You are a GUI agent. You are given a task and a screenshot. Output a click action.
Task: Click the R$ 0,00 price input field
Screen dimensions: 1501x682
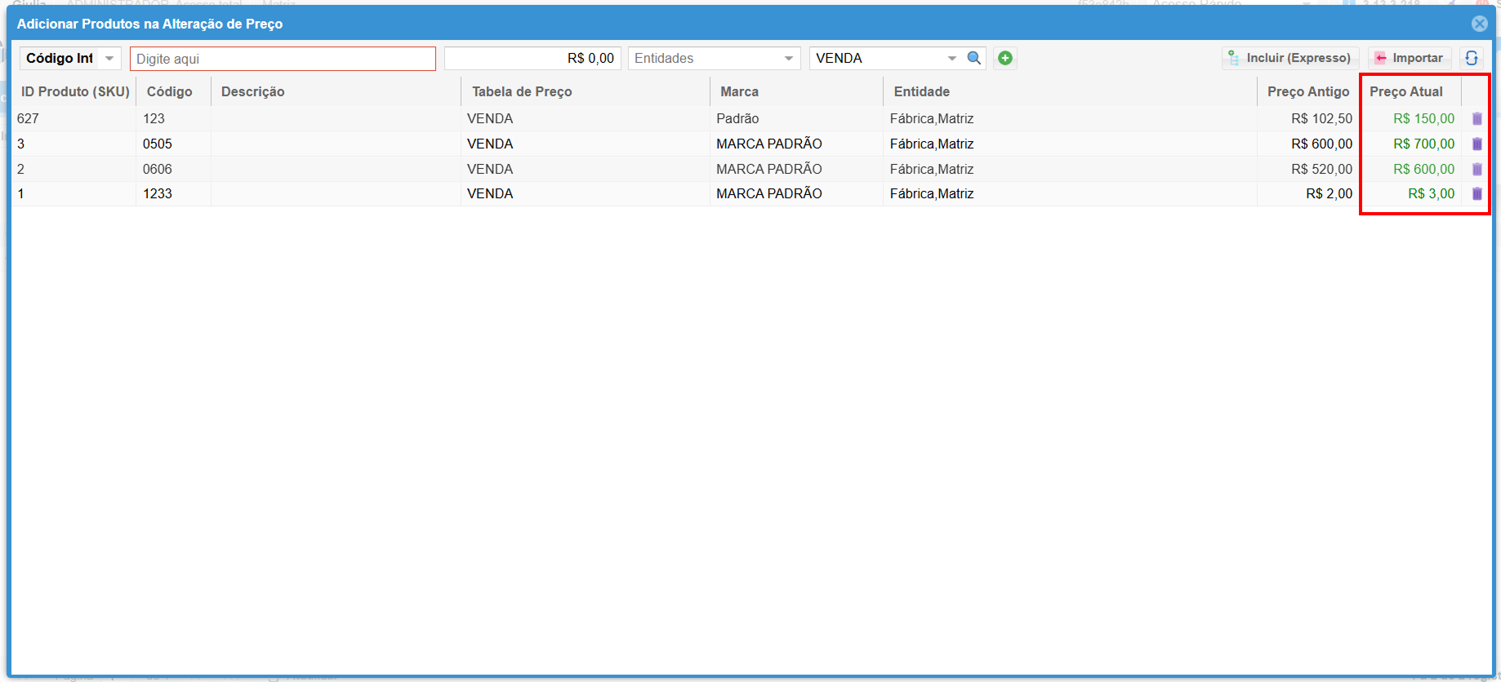532,59
